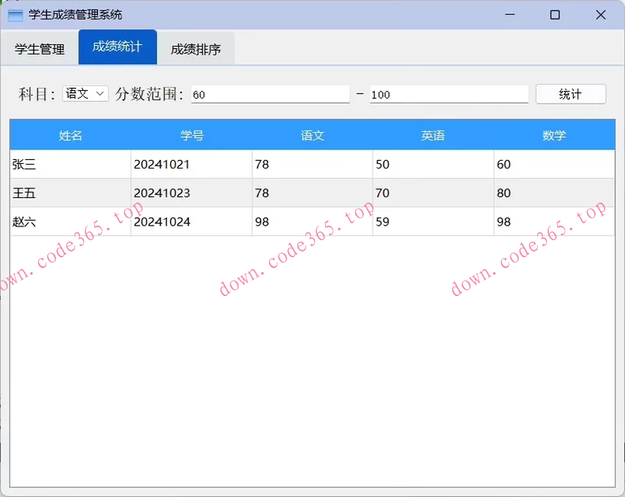
Task: Click the 姓名 column header
Action: [70, 135]
